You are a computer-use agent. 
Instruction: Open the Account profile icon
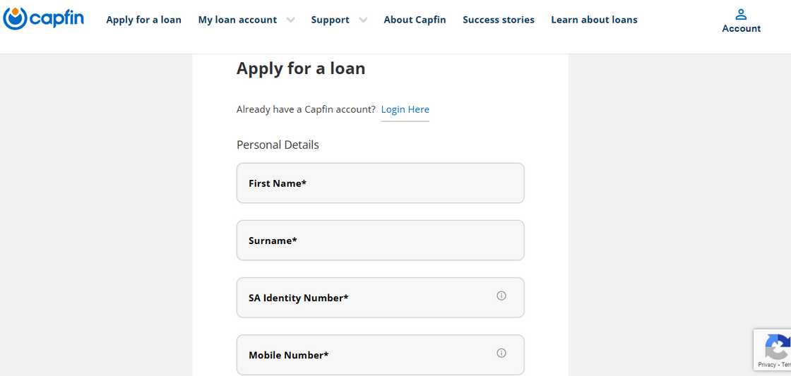point(741,14)
